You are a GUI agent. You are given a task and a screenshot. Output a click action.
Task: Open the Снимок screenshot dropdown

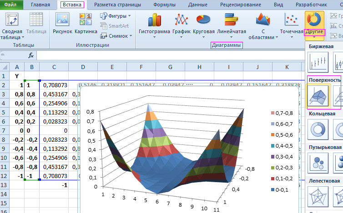pos(116,36)
